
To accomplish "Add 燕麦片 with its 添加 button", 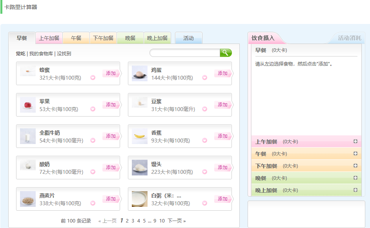I will [x=111, y=199].
